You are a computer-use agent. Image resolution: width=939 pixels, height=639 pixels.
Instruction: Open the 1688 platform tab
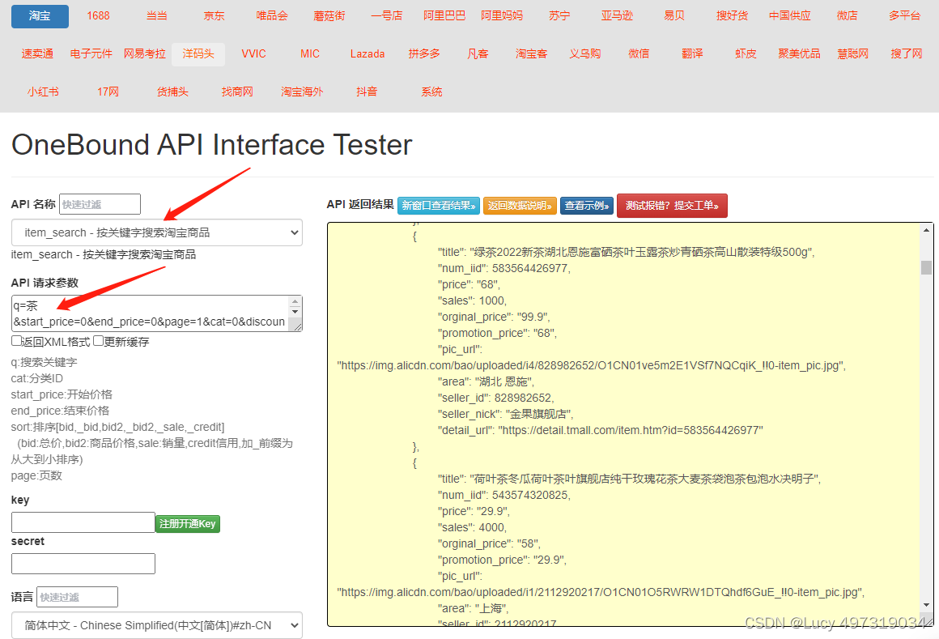click(x=98, y=16)
